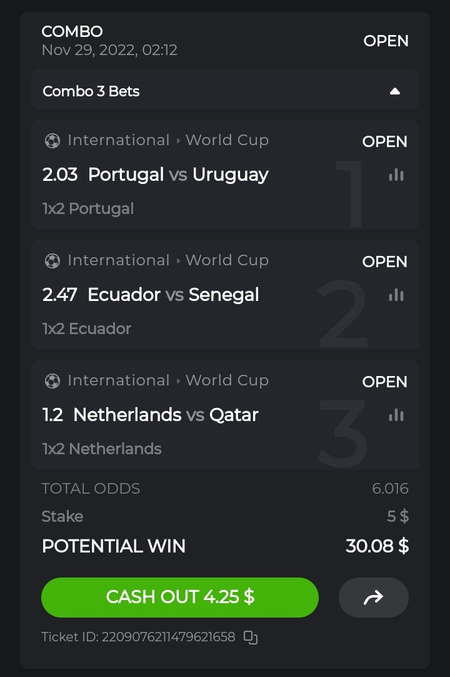Click World Cup breadcrumb in first bet
This screenshot has width=450, height=677.
227,140
